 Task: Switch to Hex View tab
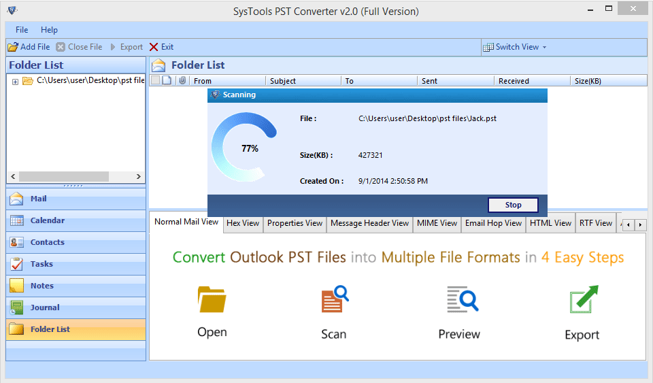[x=243, y=223]
